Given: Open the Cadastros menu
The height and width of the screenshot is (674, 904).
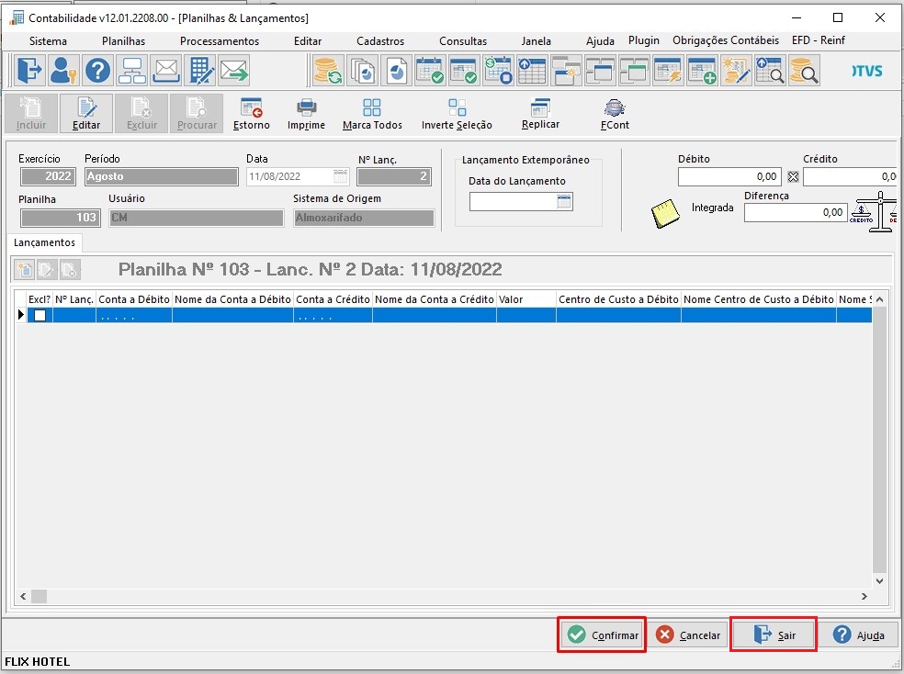Looking at the screenshot, I should [x=380, y=41].
